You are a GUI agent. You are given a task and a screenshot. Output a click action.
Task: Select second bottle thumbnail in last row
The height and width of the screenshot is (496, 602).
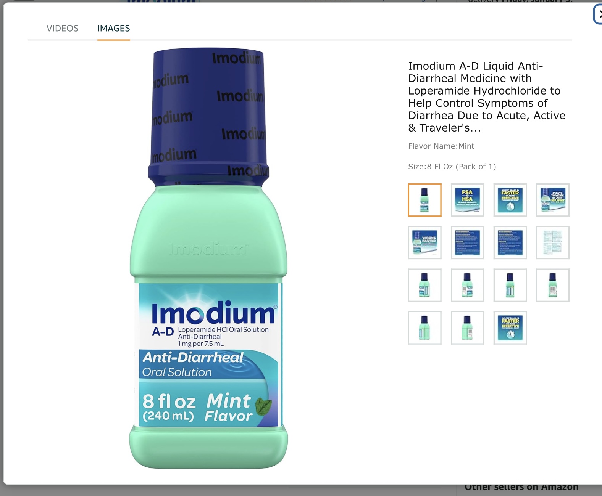[467, 328]
